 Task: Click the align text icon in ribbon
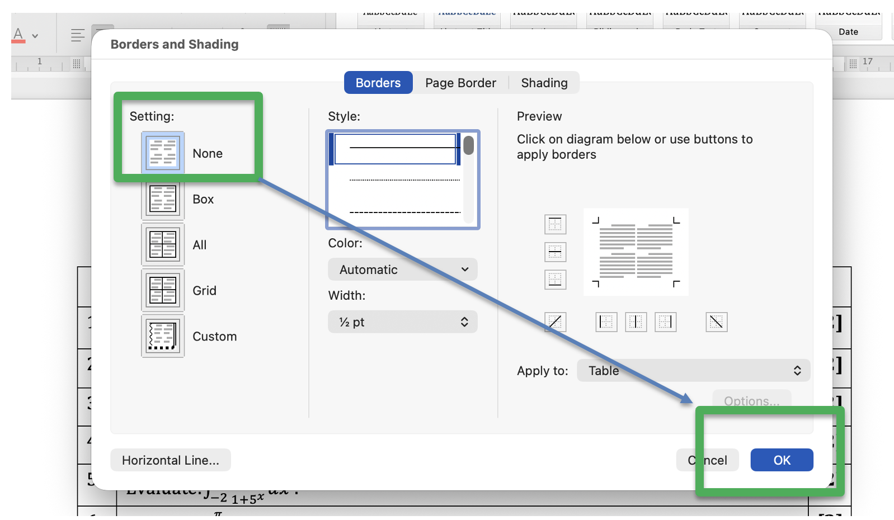(78, 35)
